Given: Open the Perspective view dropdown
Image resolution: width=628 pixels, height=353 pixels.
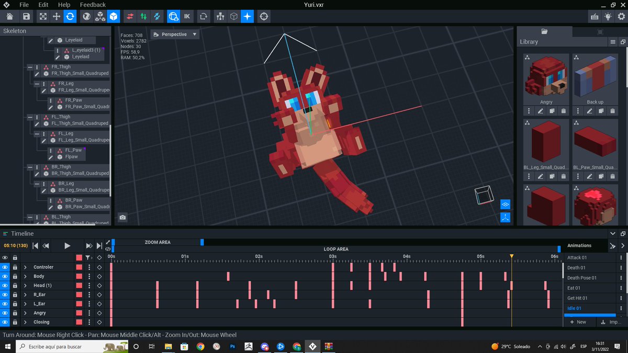Looking at the screenshot, I should 175,35.
